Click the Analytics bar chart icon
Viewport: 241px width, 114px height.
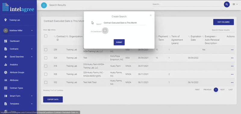click(6, 65)
